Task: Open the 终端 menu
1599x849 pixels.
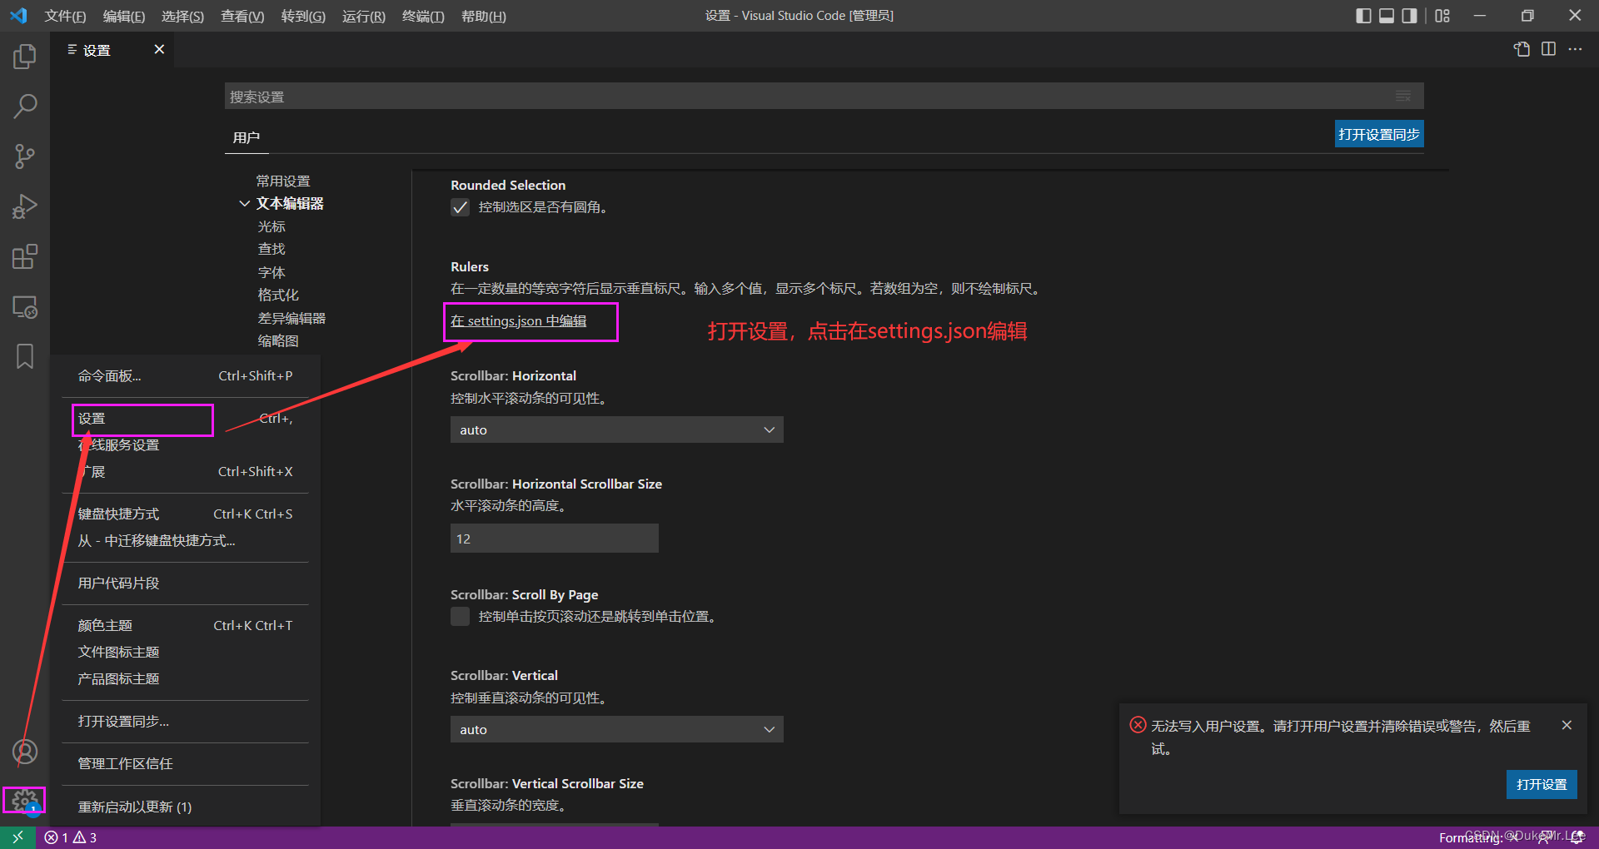Action: click(423, 16)
